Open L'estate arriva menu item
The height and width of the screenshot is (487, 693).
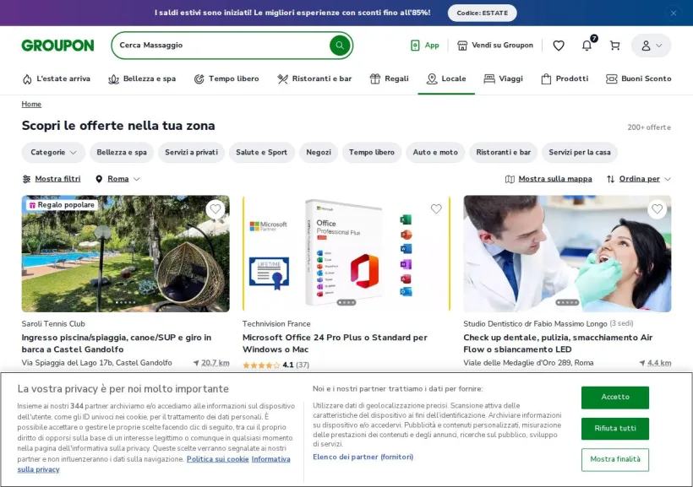[x=56, y=78]
